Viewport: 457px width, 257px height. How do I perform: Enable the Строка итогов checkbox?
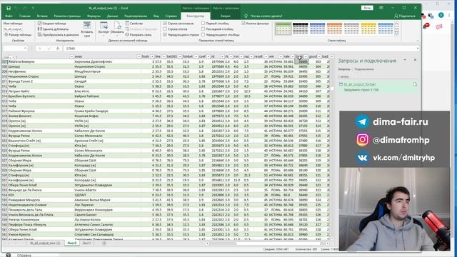(x=165, y=29)
